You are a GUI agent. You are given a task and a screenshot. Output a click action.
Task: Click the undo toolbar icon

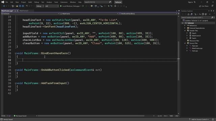pos(27,6)
